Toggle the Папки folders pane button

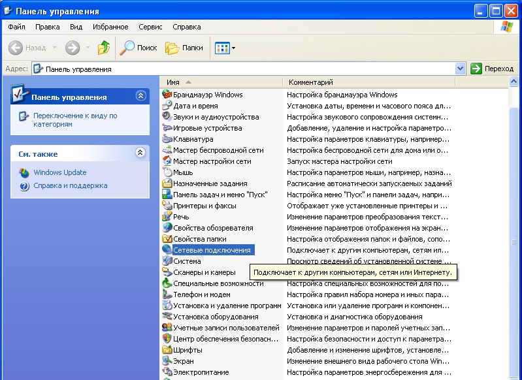click(x=184, y=48)
